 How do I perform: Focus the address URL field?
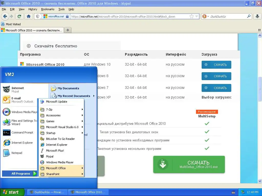pos(130,16)
